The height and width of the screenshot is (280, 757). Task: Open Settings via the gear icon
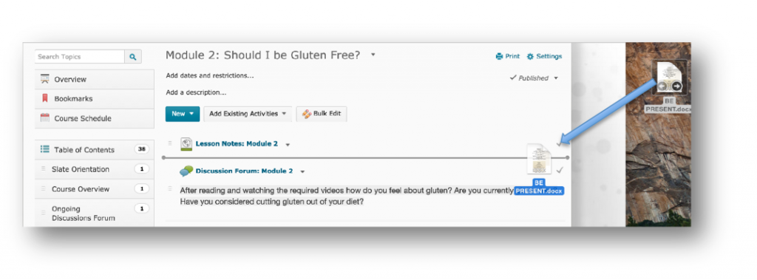pyautogui.click(x=530, y=56)
